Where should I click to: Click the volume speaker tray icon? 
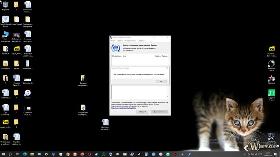[x=252, y=154]
